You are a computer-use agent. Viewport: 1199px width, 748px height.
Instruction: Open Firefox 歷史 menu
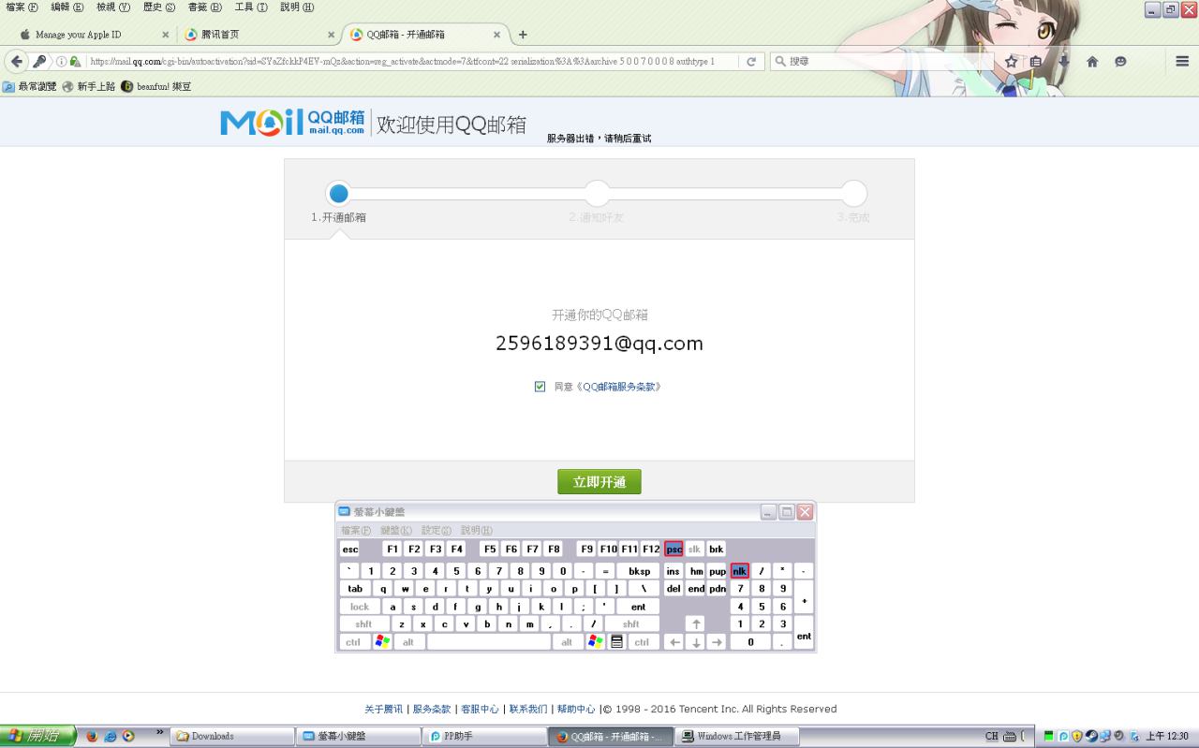pos(159,7)
